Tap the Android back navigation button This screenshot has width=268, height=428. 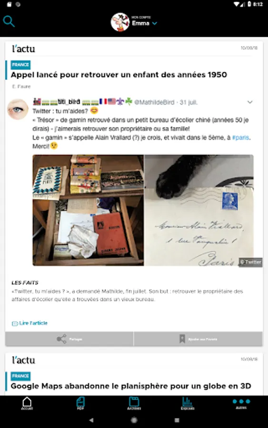pos(91,420)
